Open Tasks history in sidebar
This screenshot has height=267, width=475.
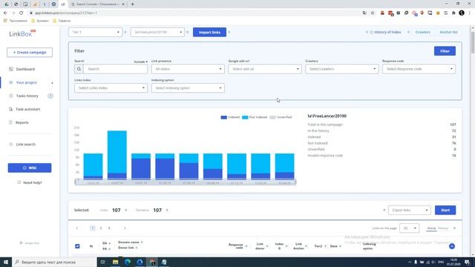pyautogui.click(x=27, y=96)
